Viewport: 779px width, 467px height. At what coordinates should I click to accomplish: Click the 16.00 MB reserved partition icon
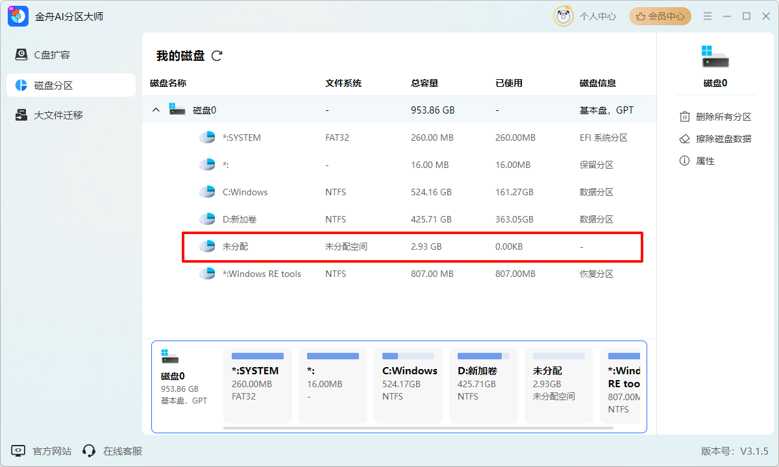click(x=207, y=165)
